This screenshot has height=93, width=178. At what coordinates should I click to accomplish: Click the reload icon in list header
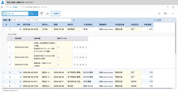pos(164,20)
